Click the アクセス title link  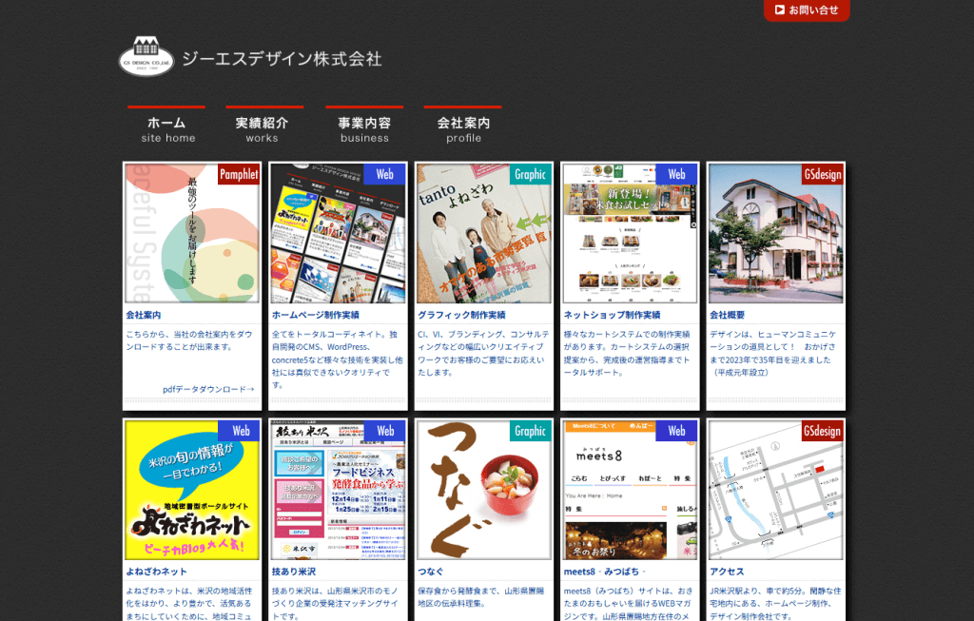click(x=727, y=572)
